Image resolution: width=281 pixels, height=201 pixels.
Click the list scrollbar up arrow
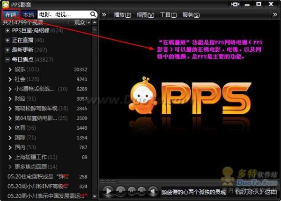[95, 22]
